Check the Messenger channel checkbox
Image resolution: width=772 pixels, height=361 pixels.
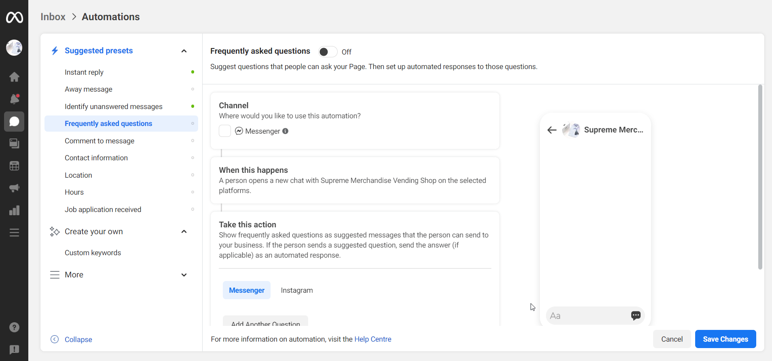225,131
